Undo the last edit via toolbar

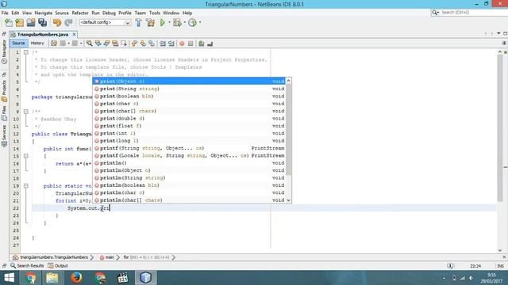(x=57, y=23)
